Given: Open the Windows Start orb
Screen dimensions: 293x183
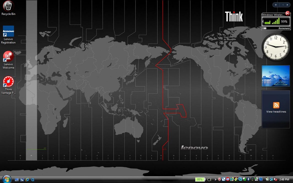Looking at the screenshot, I should [7, 179].
